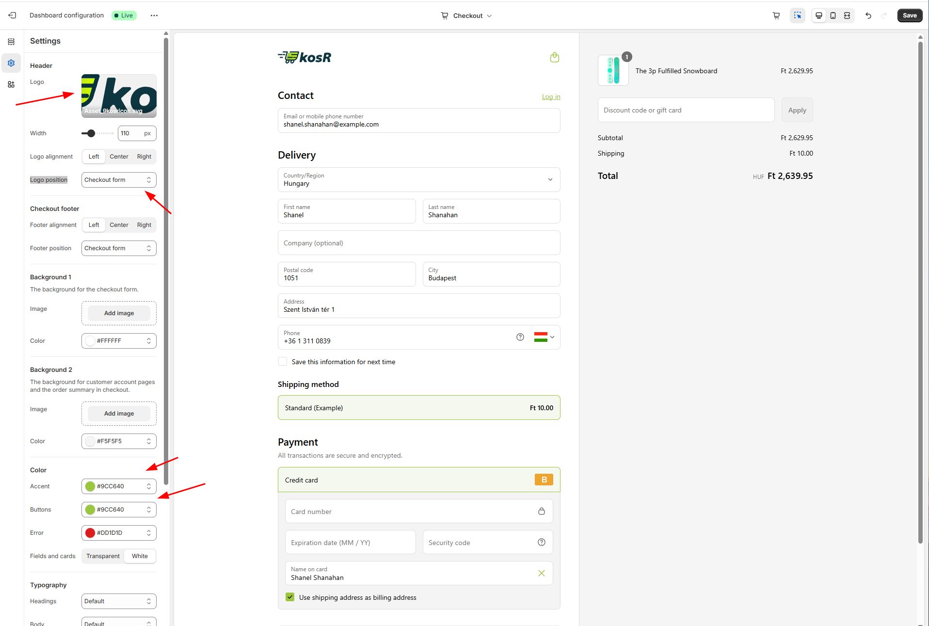929x626 pixels.
Task: Click the undo arrow
Action: (x=868, y=16)
